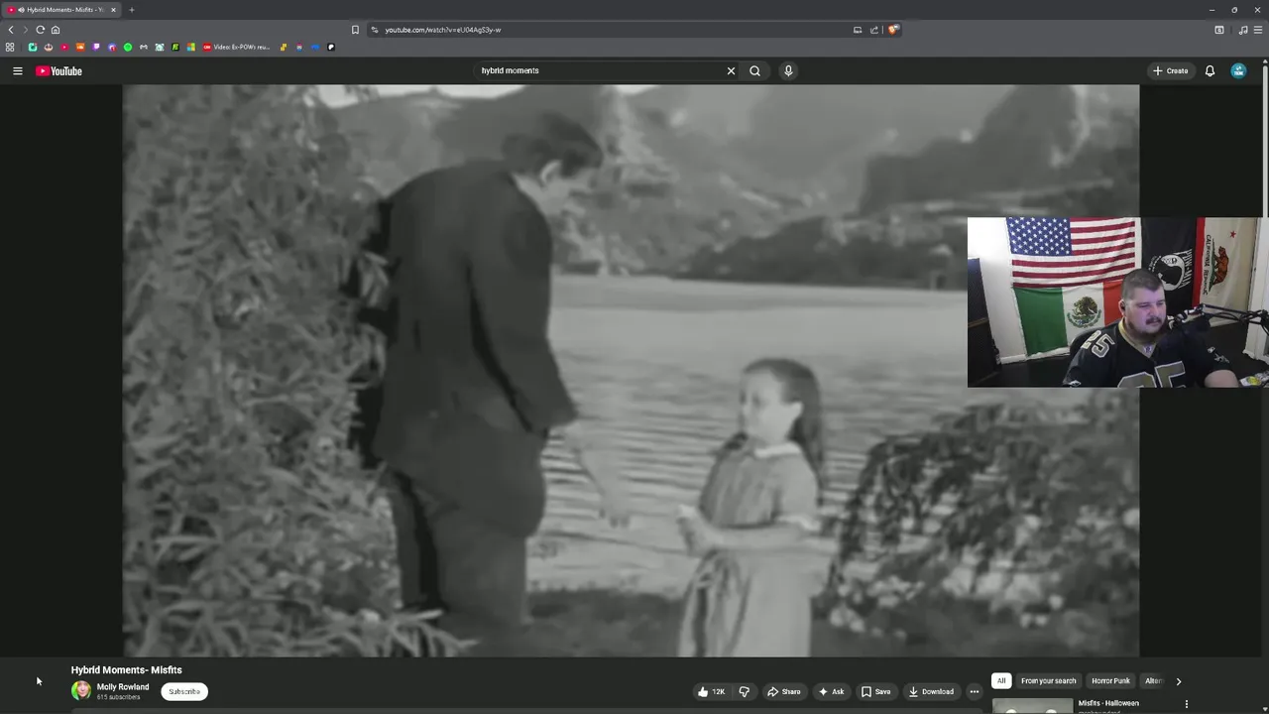Run search with the magnifier button
The height and width of the screenshot is (714, 1269).
coord(754,70)
